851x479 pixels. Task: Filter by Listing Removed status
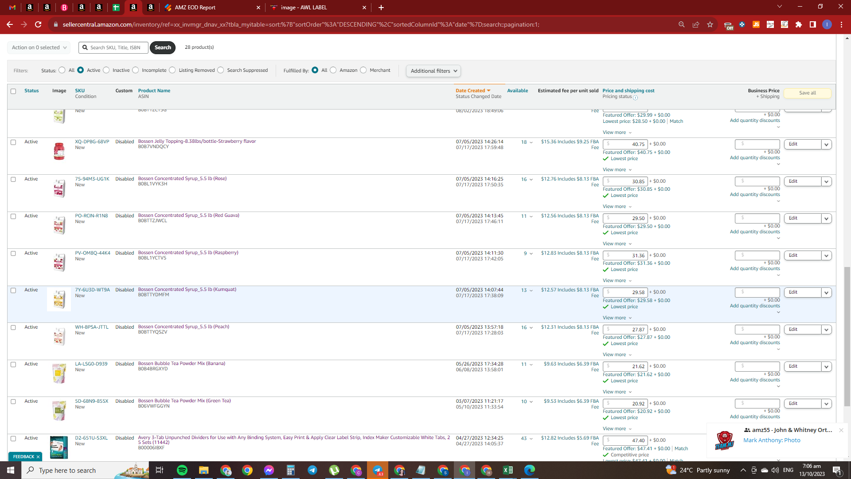click(172, 70)
